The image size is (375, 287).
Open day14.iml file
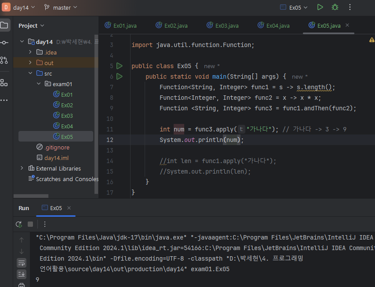click(53, 158)
